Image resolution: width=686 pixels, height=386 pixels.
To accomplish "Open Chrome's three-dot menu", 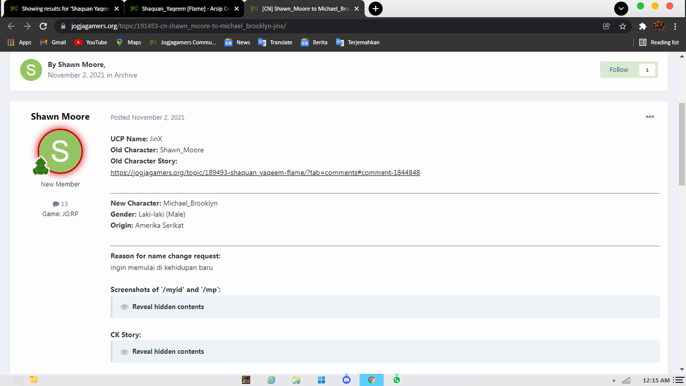I will tap(674, 26).
